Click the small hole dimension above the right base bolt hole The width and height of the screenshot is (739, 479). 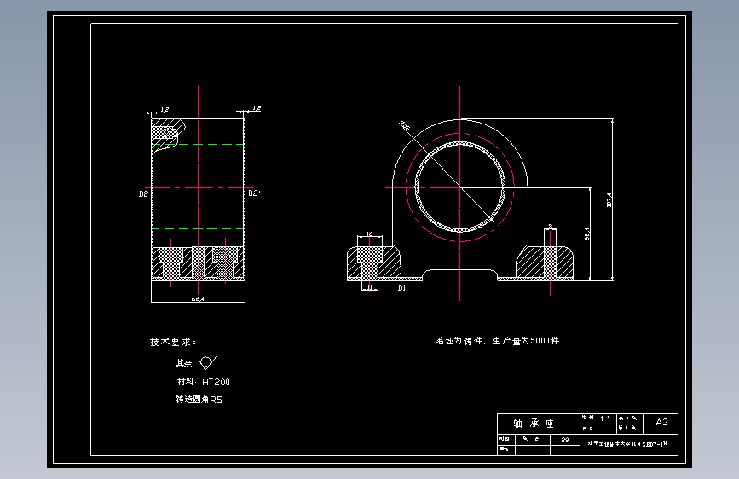[551, 227]
